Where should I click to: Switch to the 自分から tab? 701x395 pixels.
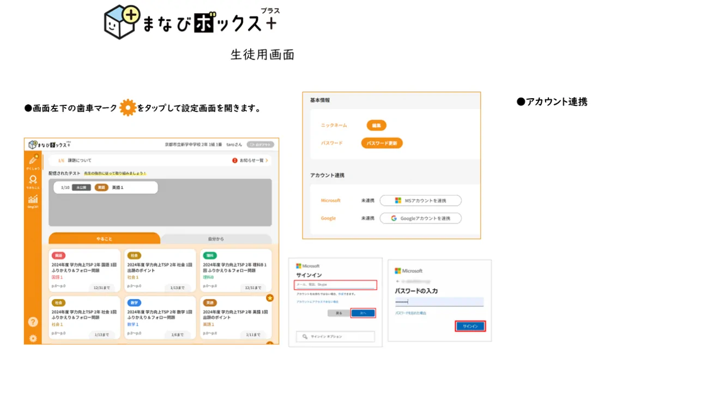(216, 239)
